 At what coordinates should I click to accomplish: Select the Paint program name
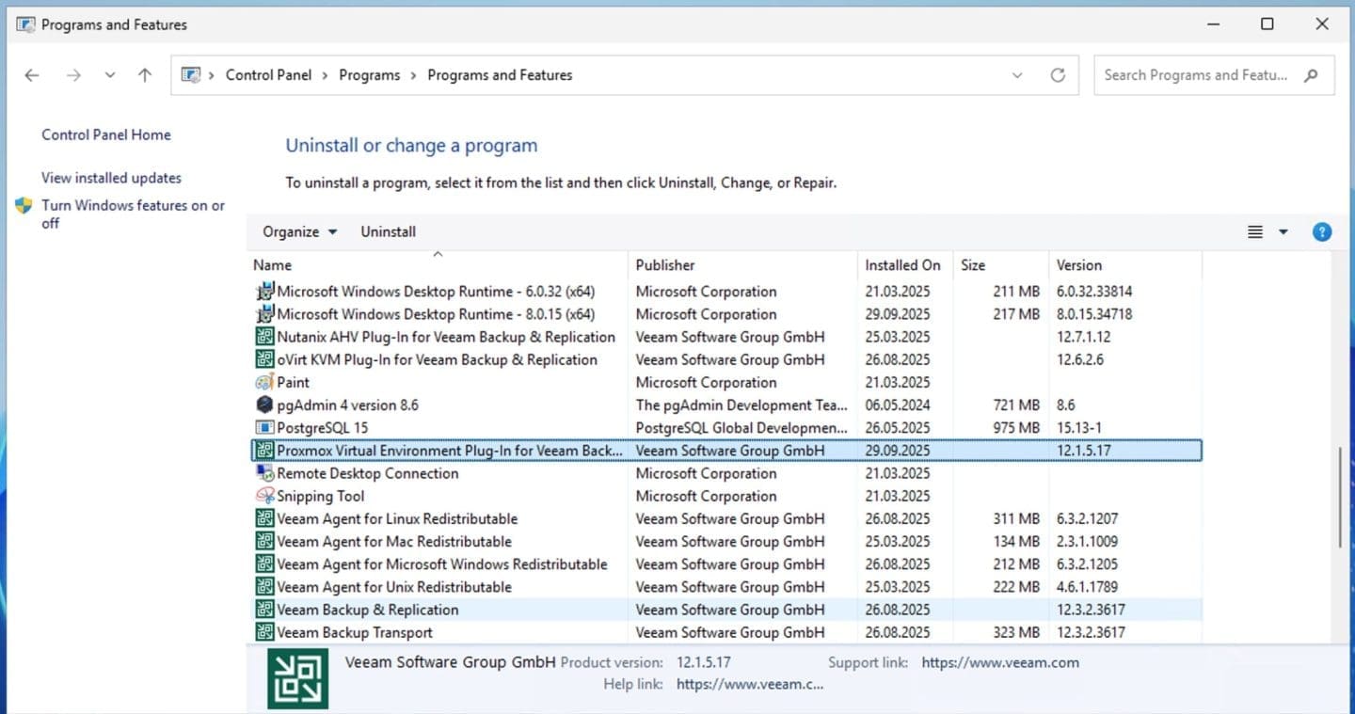tap(293, 382)
